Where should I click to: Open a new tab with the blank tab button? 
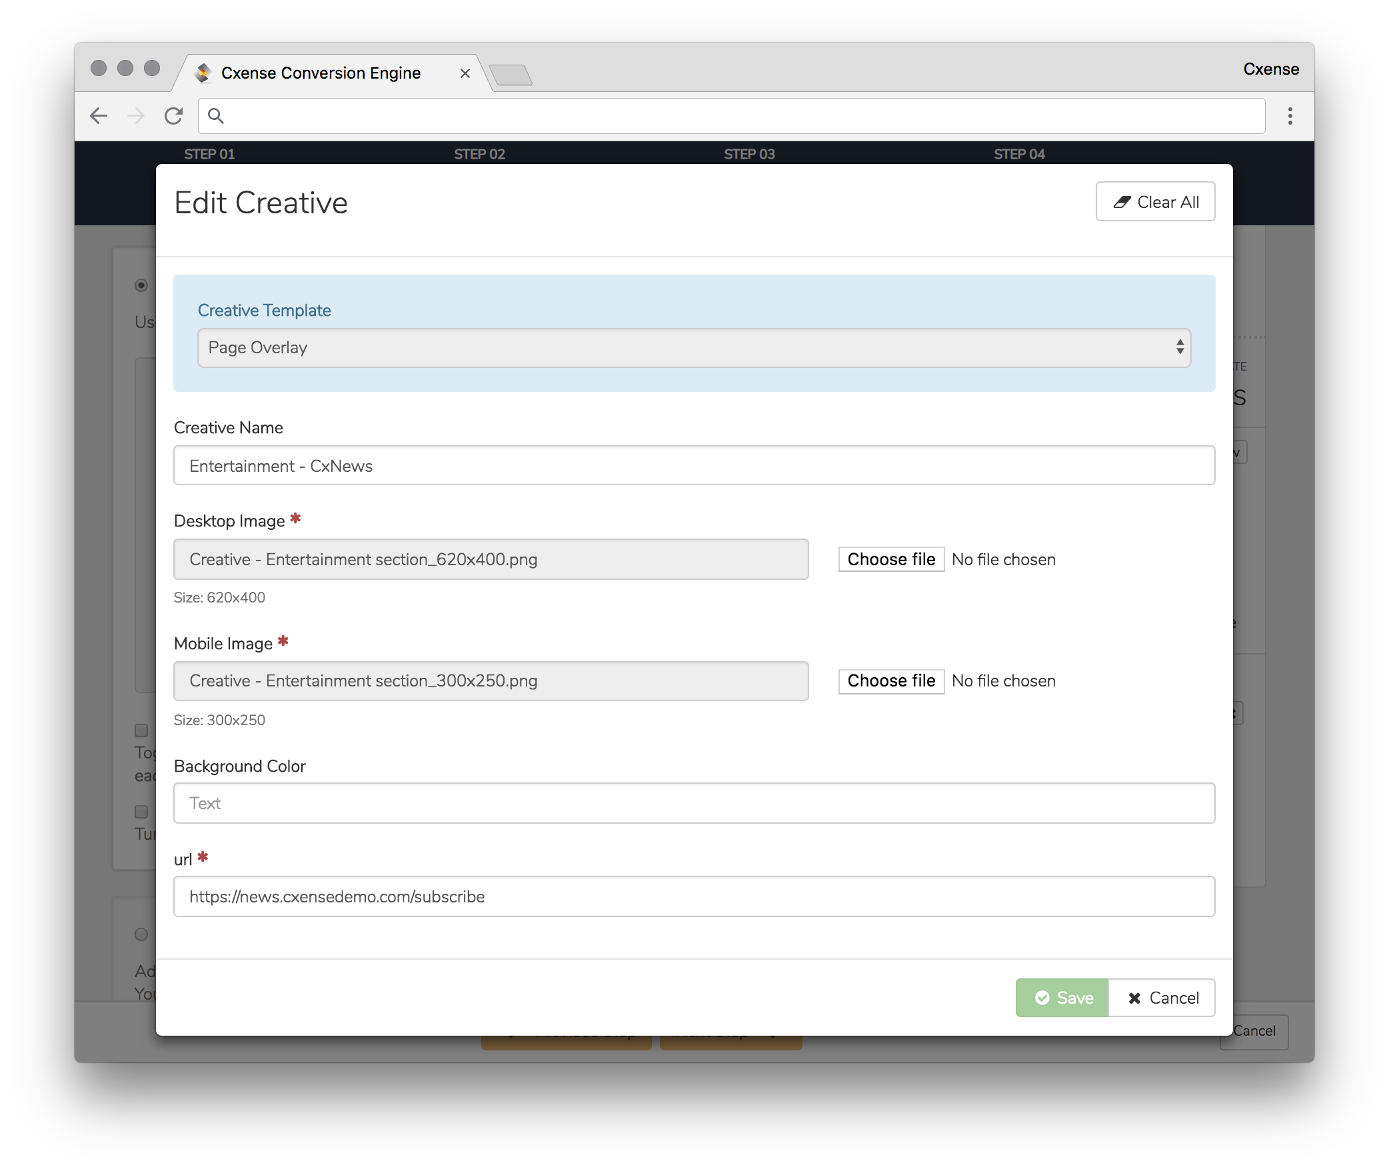point(511,75)
